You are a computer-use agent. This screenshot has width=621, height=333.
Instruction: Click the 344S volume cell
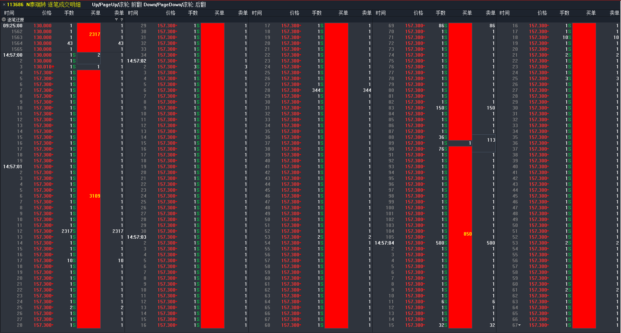318,90
